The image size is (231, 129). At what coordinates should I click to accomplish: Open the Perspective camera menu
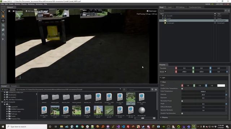[18, 11]
